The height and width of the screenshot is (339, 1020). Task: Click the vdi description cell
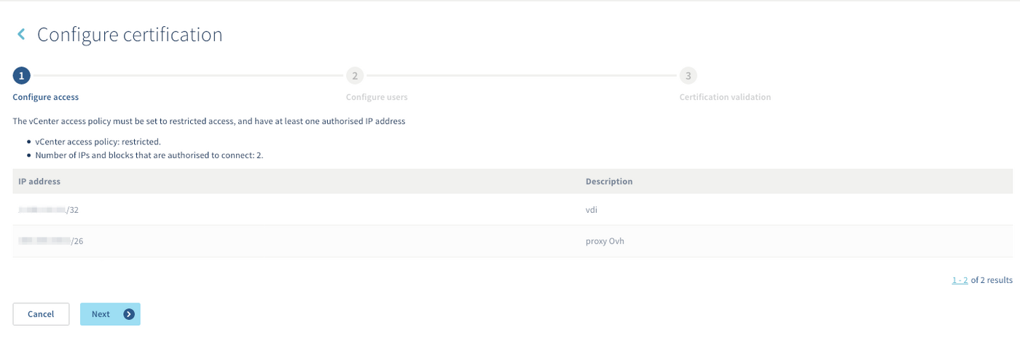point(592,210)
